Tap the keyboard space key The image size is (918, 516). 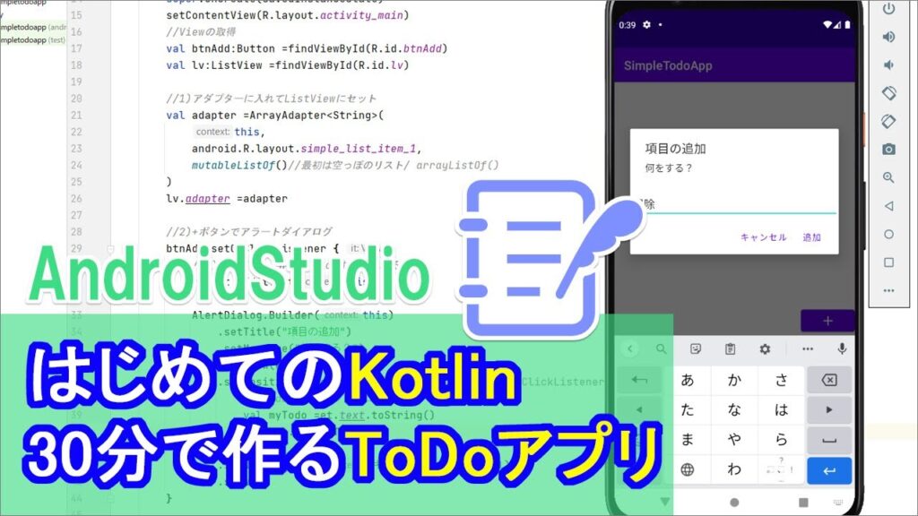(829, 439)
